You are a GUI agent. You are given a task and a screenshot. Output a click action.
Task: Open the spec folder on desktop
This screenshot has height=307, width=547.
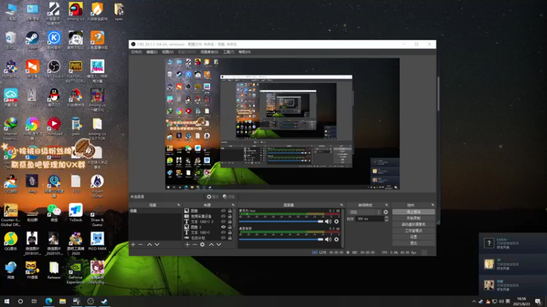point(118,11)
